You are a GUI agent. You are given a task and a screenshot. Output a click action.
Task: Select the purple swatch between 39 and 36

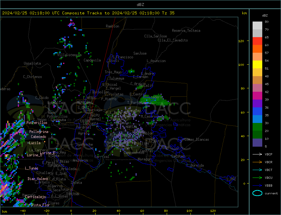click(x=257, y=104)
